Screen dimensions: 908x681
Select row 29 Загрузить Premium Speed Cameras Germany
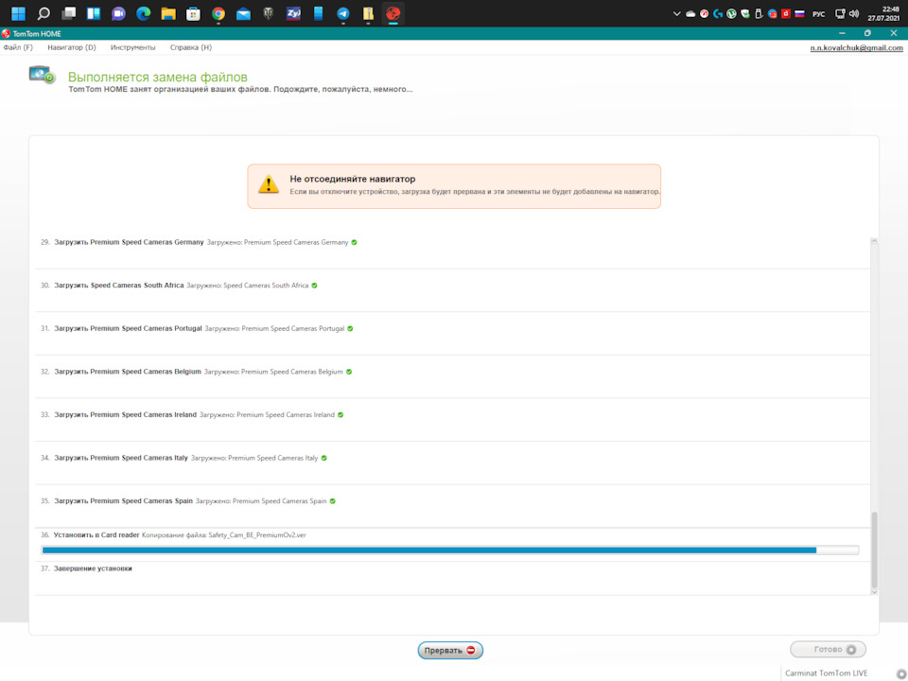click(x=452, y=247)
